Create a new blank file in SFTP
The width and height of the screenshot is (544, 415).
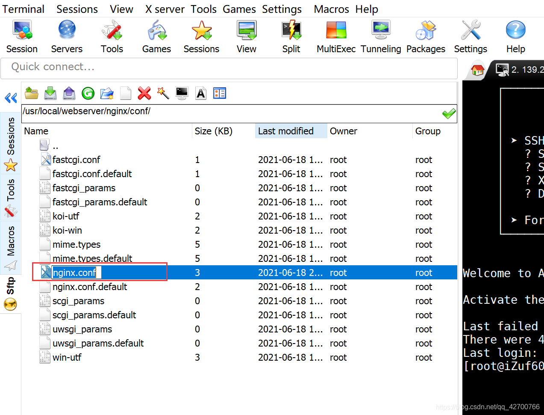[x=126, y=93]
